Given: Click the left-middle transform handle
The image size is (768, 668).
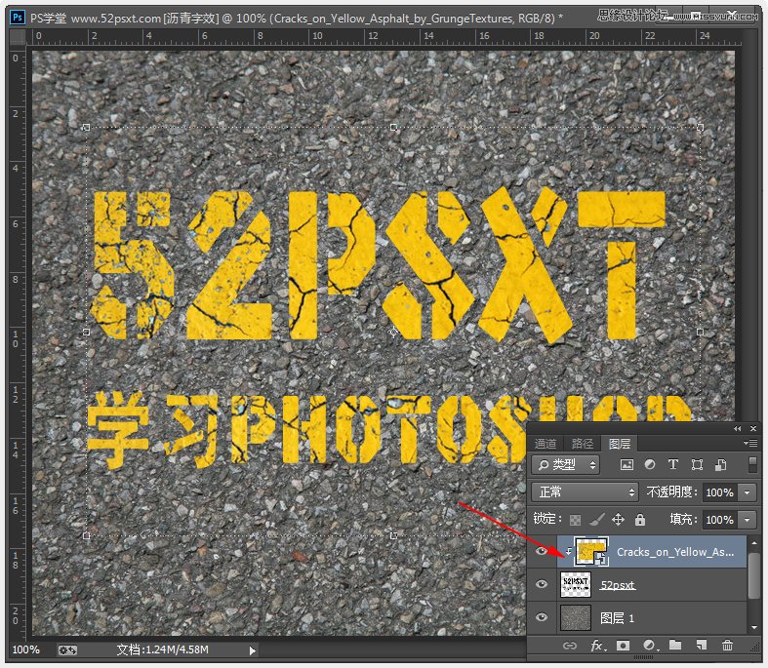Looking at the screenshot, I should tap(87, 332).
